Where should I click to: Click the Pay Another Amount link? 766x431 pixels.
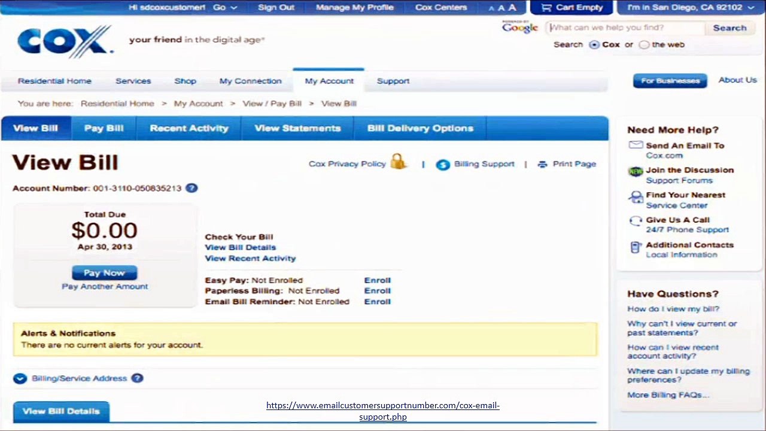(x=105, y=286)
